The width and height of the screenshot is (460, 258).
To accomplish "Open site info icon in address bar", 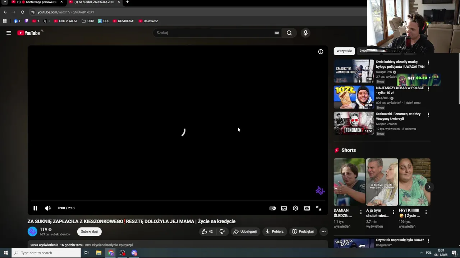I will pyautogui.click(x=33, y=12).
